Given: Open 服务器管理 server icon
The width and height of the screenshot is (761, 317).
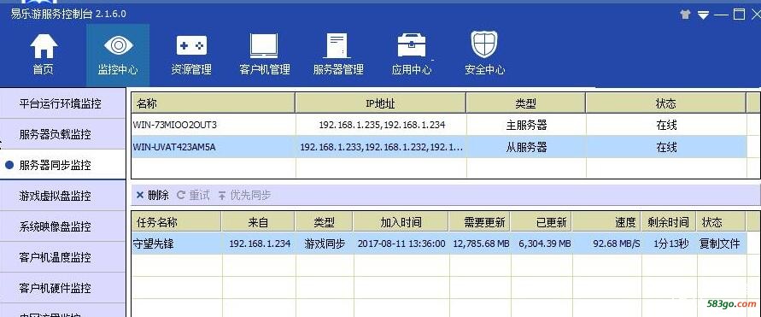Looking at the screenshot, I should (337, 45).
